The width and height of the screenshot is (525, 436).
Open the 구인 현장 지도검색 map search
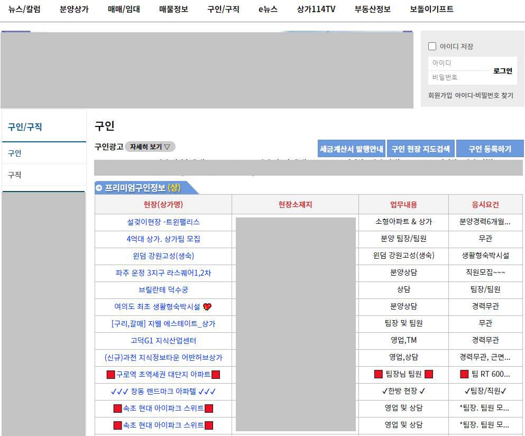[x=420, y=148]
